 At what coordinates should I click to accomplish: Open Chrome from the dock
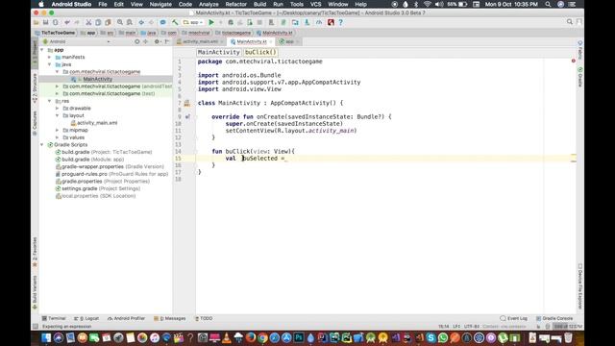click(x=262, y=337)
